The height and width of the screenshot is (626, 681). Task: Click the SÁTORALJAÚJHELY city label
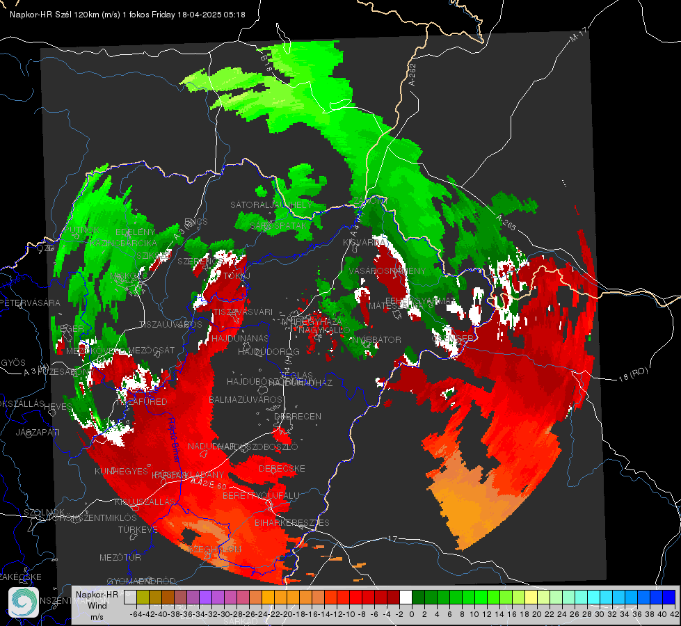coord(271,204)
